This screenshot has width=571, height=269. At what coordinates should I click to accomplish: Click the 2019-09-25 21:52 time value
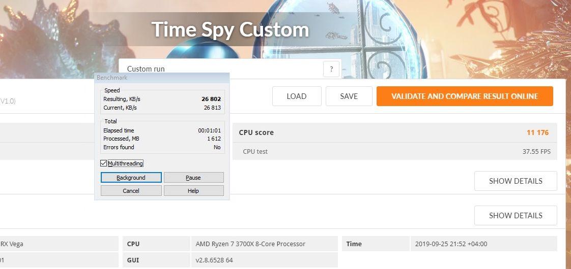click(451, 244)
